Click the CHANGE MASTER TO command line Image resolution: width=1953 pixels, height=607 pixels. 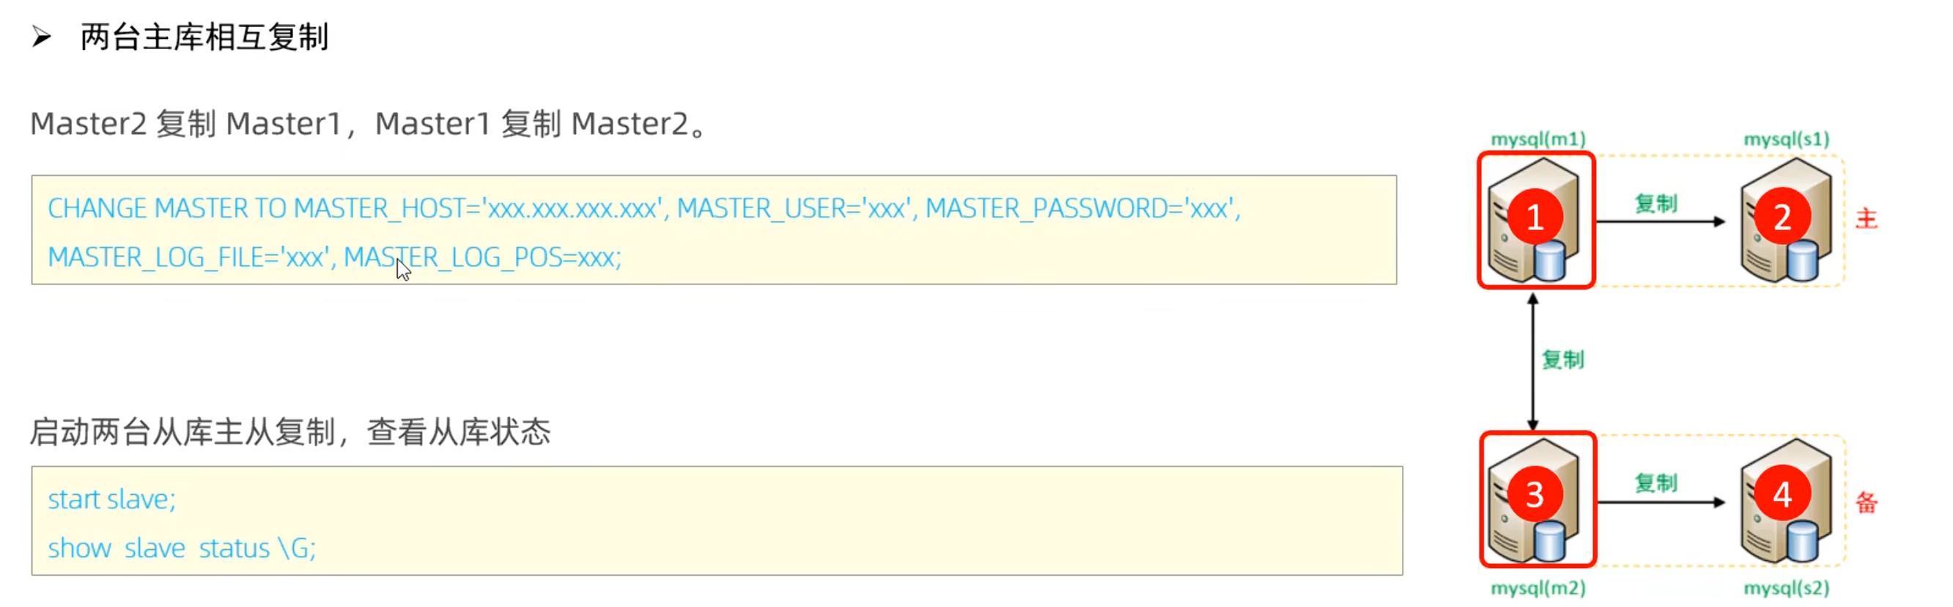pos(643,208)
